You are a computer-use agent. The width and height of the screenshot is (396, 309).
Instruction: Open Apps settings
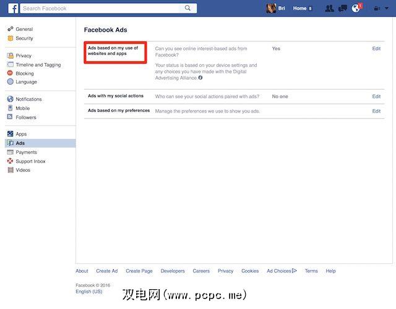point(21,134)
